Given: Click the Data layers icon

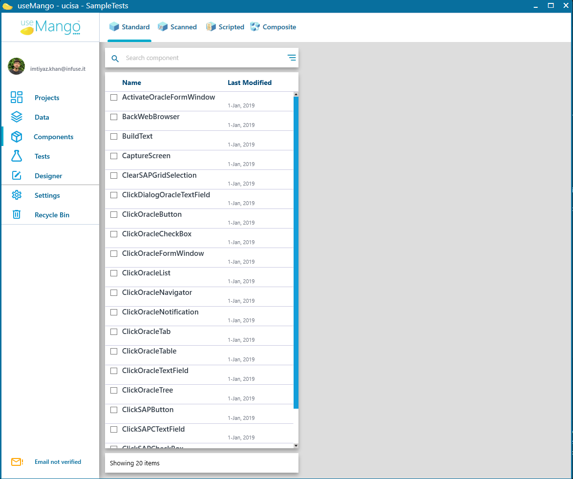Looking at the screenshot, I should coord(17,117).
